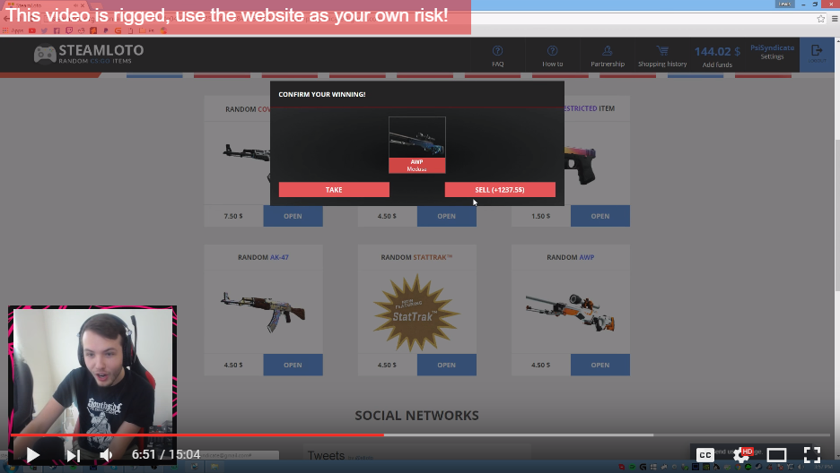
Task: Open the 7.50 $ random covert case
Action: 293,216
